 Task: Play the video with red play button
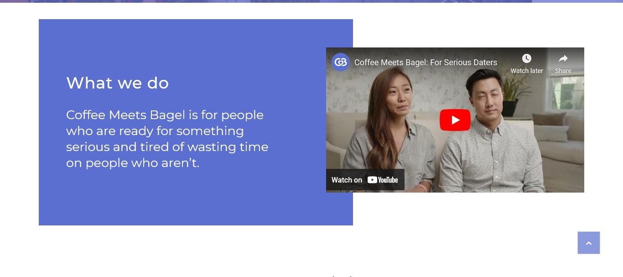(455, 120)
